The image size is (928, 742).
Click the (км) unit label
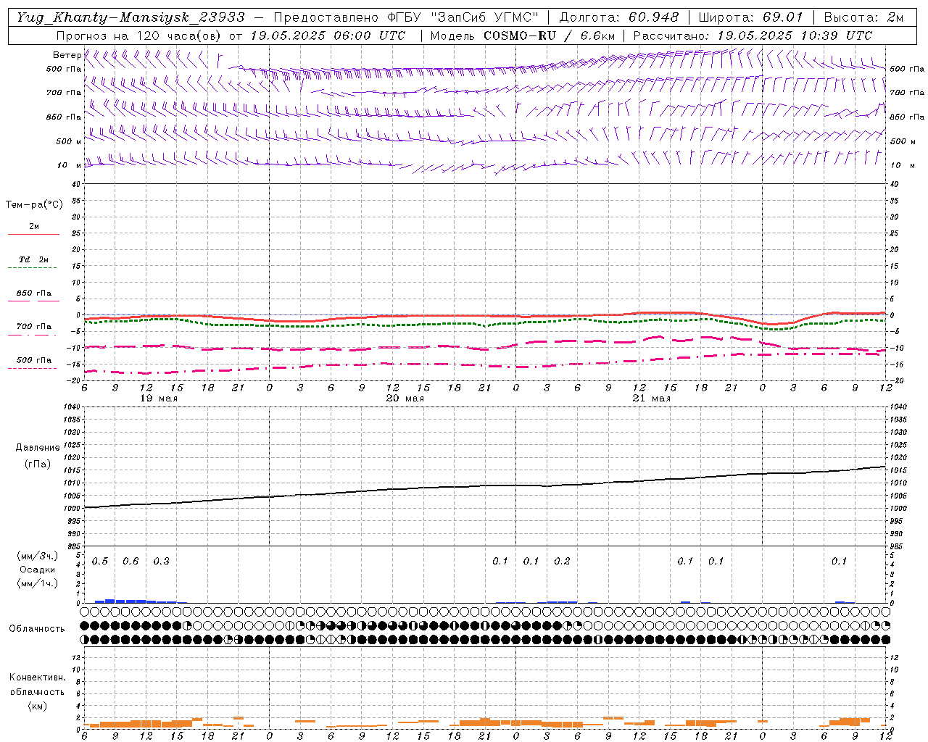click(38, 706)
